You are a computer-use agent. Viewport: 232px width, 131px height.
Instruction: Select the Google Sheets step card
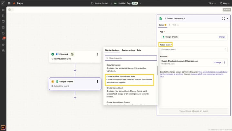click(x=75, y=84)
